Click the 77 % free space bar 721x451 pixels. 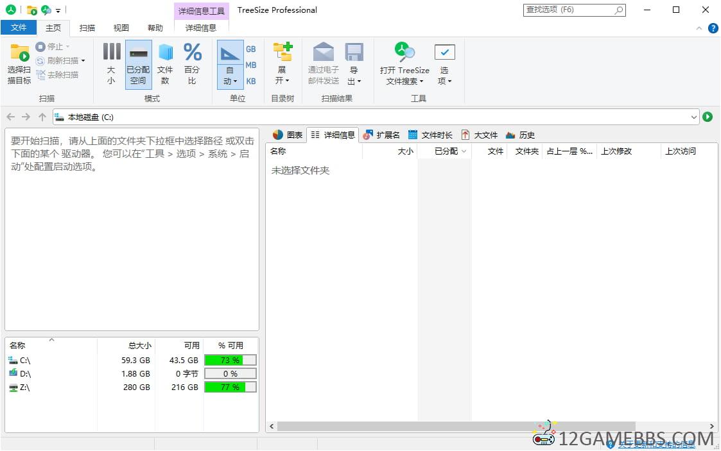pos(230,387)
